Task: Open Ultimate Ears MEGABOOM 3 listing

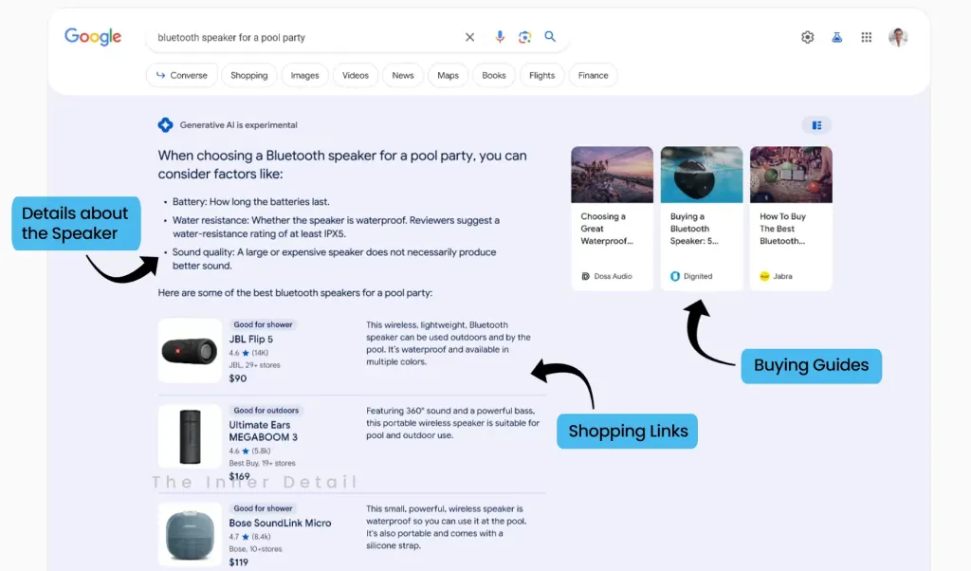Action: [263, 431]
